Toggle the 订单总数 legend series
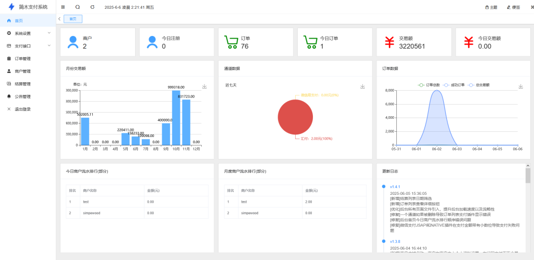The image size is (534, 260). [x=429, y=84]
